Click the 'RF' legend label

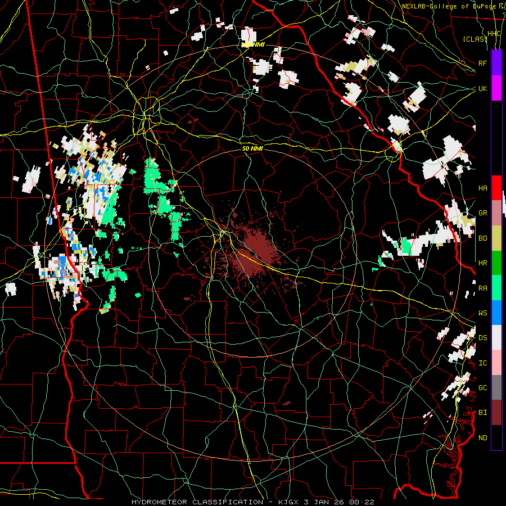[x=482, y=63]
